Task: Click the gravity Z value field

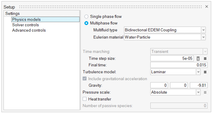Action: 199,85
